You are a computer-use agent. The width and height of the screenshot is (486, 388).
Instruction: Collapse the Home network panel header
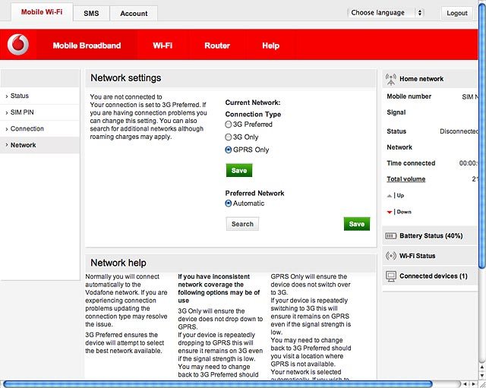pyautogui.click(x=430, y=79)
